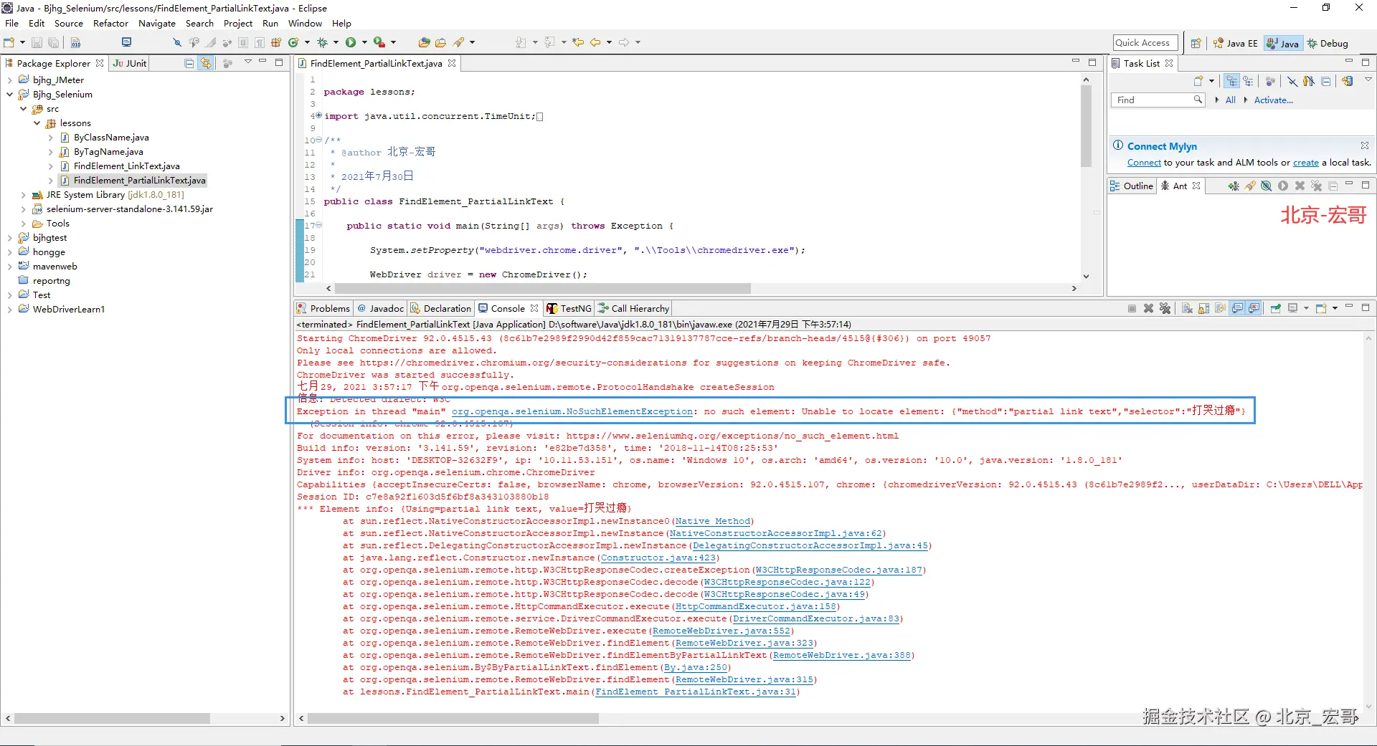Click the Synchronize Changed icon in Task List
This screenshot has width=1377, height=746.
[1348, 81]
